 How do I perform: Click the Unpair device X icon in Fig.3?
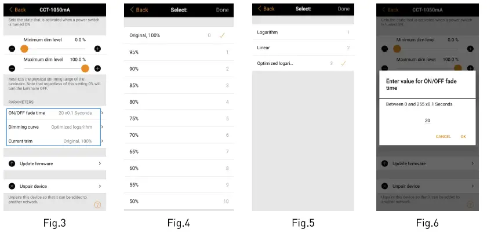coord(12,186)
